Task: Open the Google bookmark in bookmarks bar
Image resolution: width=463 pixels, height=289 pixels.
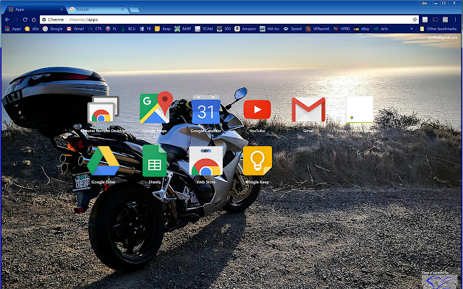Action: 53,29
